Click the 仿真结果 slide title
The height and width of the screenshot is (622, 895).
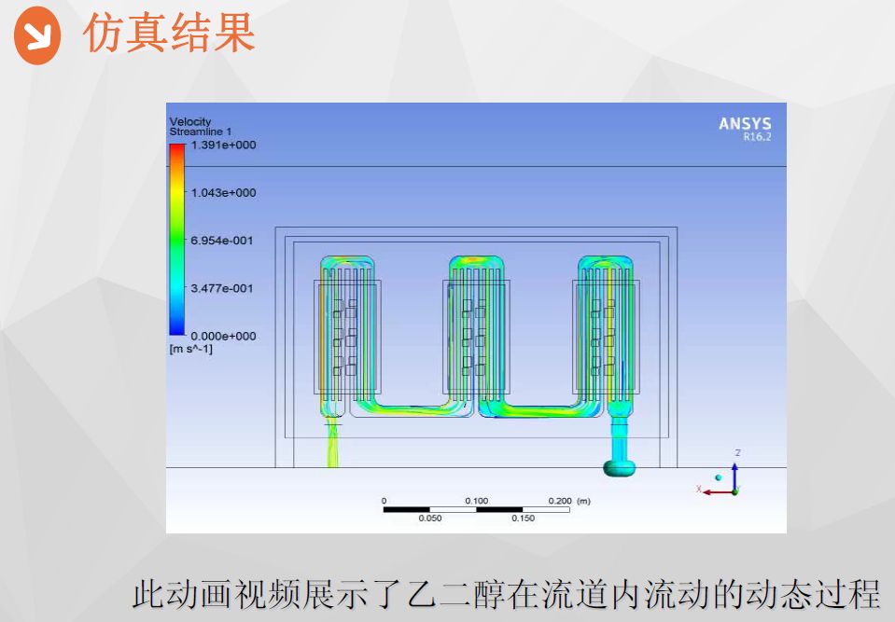coord(169,35)
